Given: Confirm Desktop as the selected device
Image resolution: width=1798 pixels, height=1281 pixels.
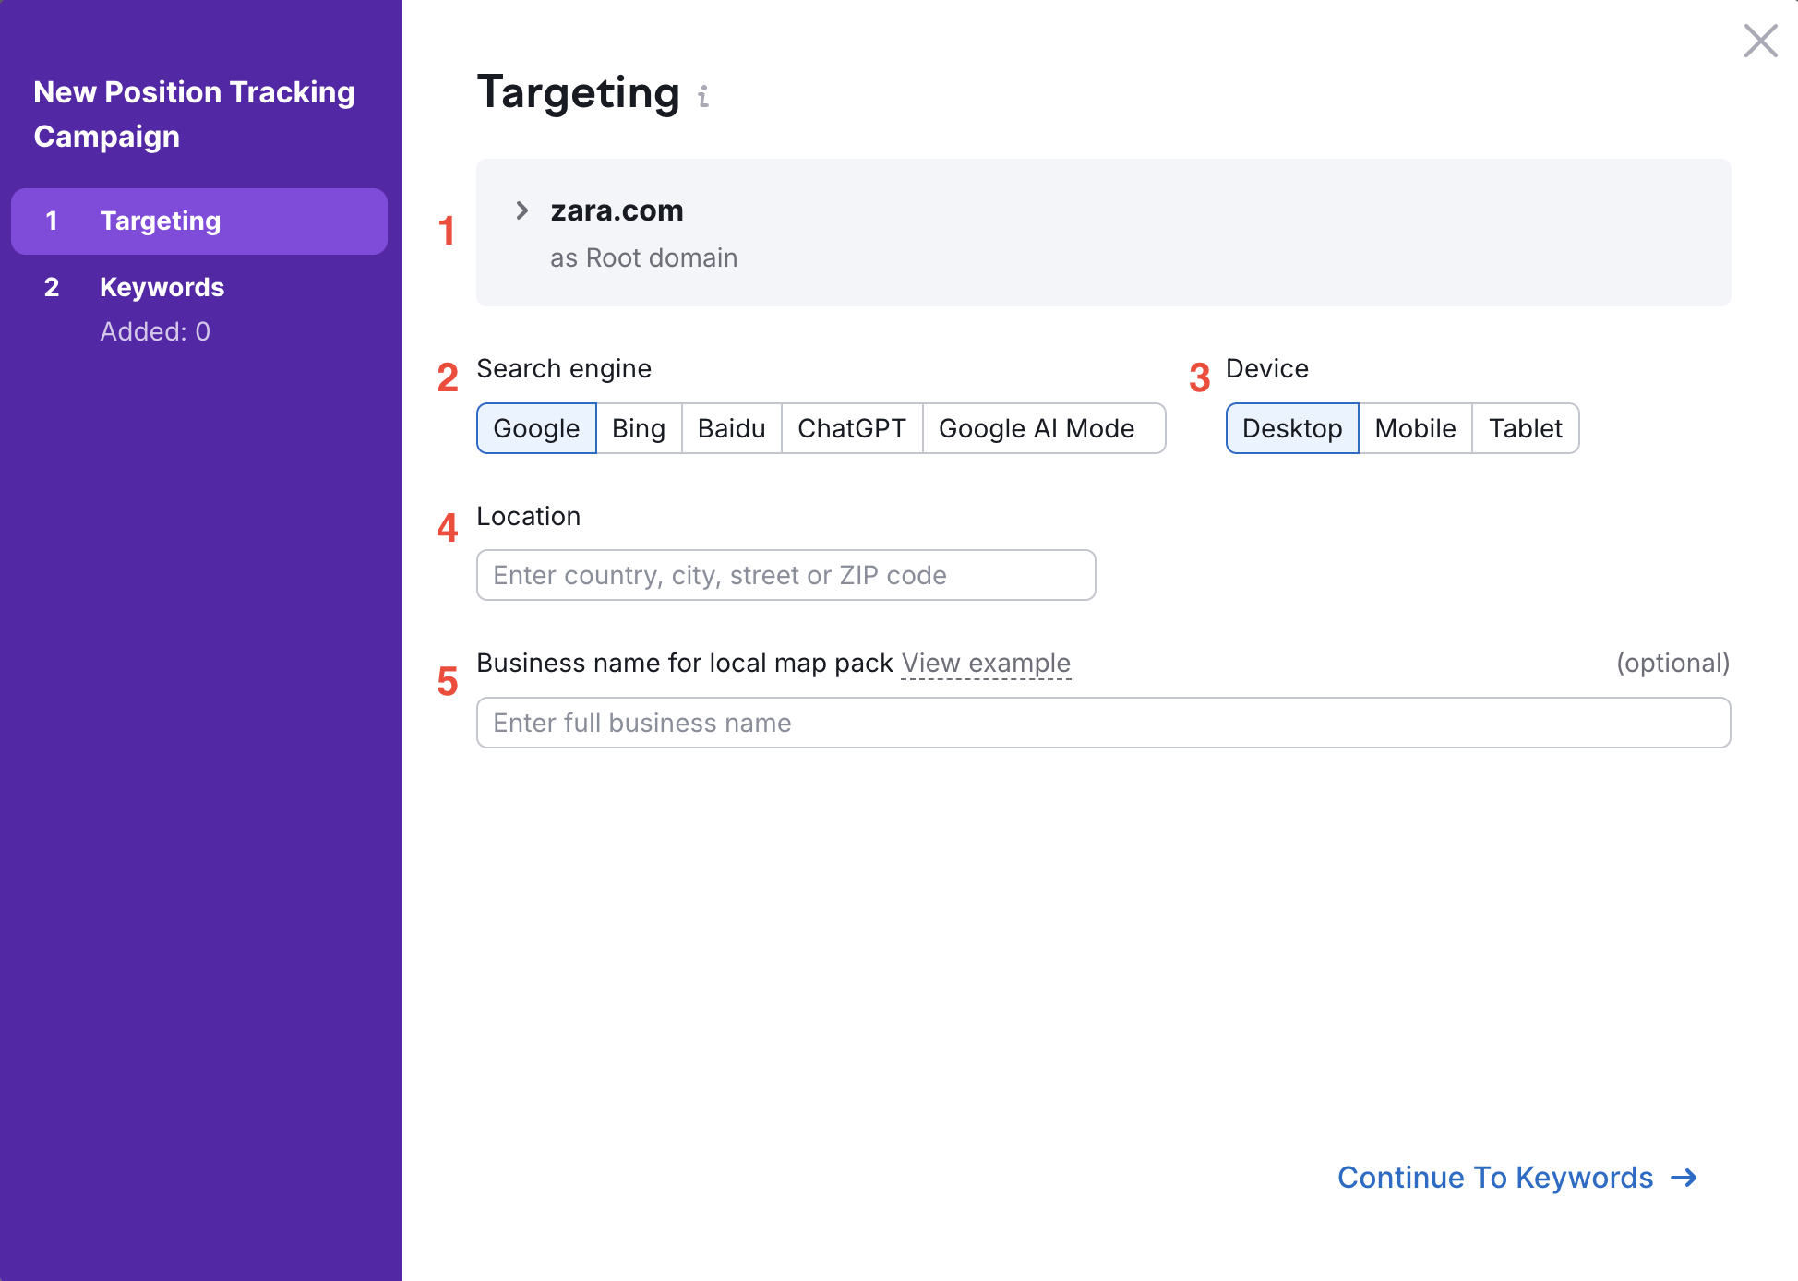Looking at the screenshot, I should tap(1291, 428).
